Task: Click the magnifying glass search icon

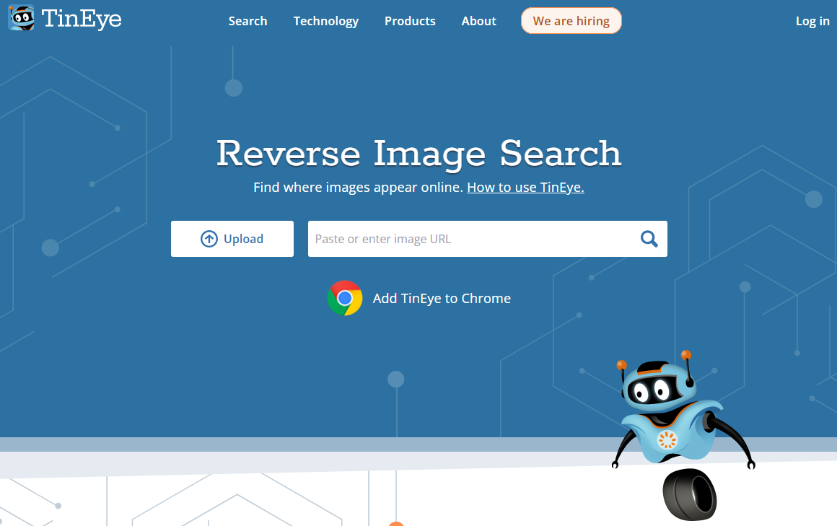Action: (649, 239)
